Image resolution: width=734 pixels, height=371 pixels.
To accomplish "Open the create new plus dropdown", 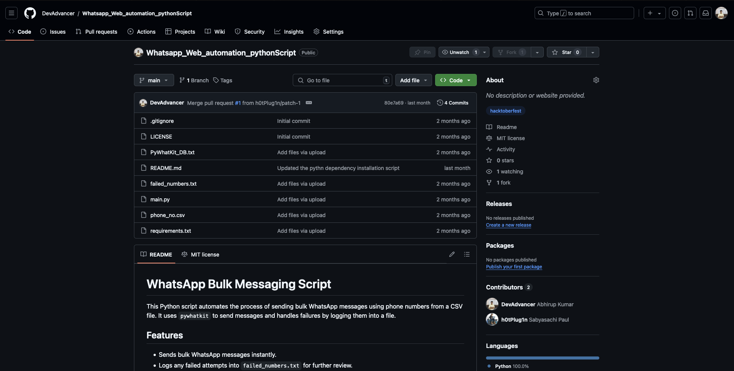I will click(655, 13).
